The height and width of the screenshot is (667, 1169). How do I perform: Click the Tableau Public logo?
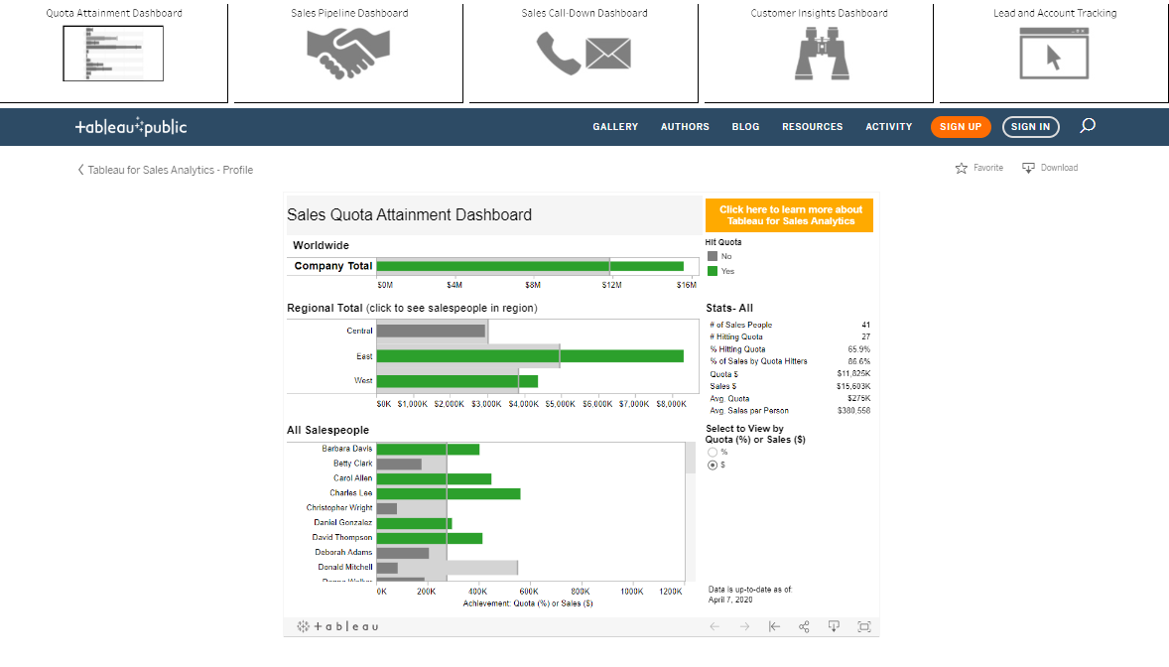[131, 127]
